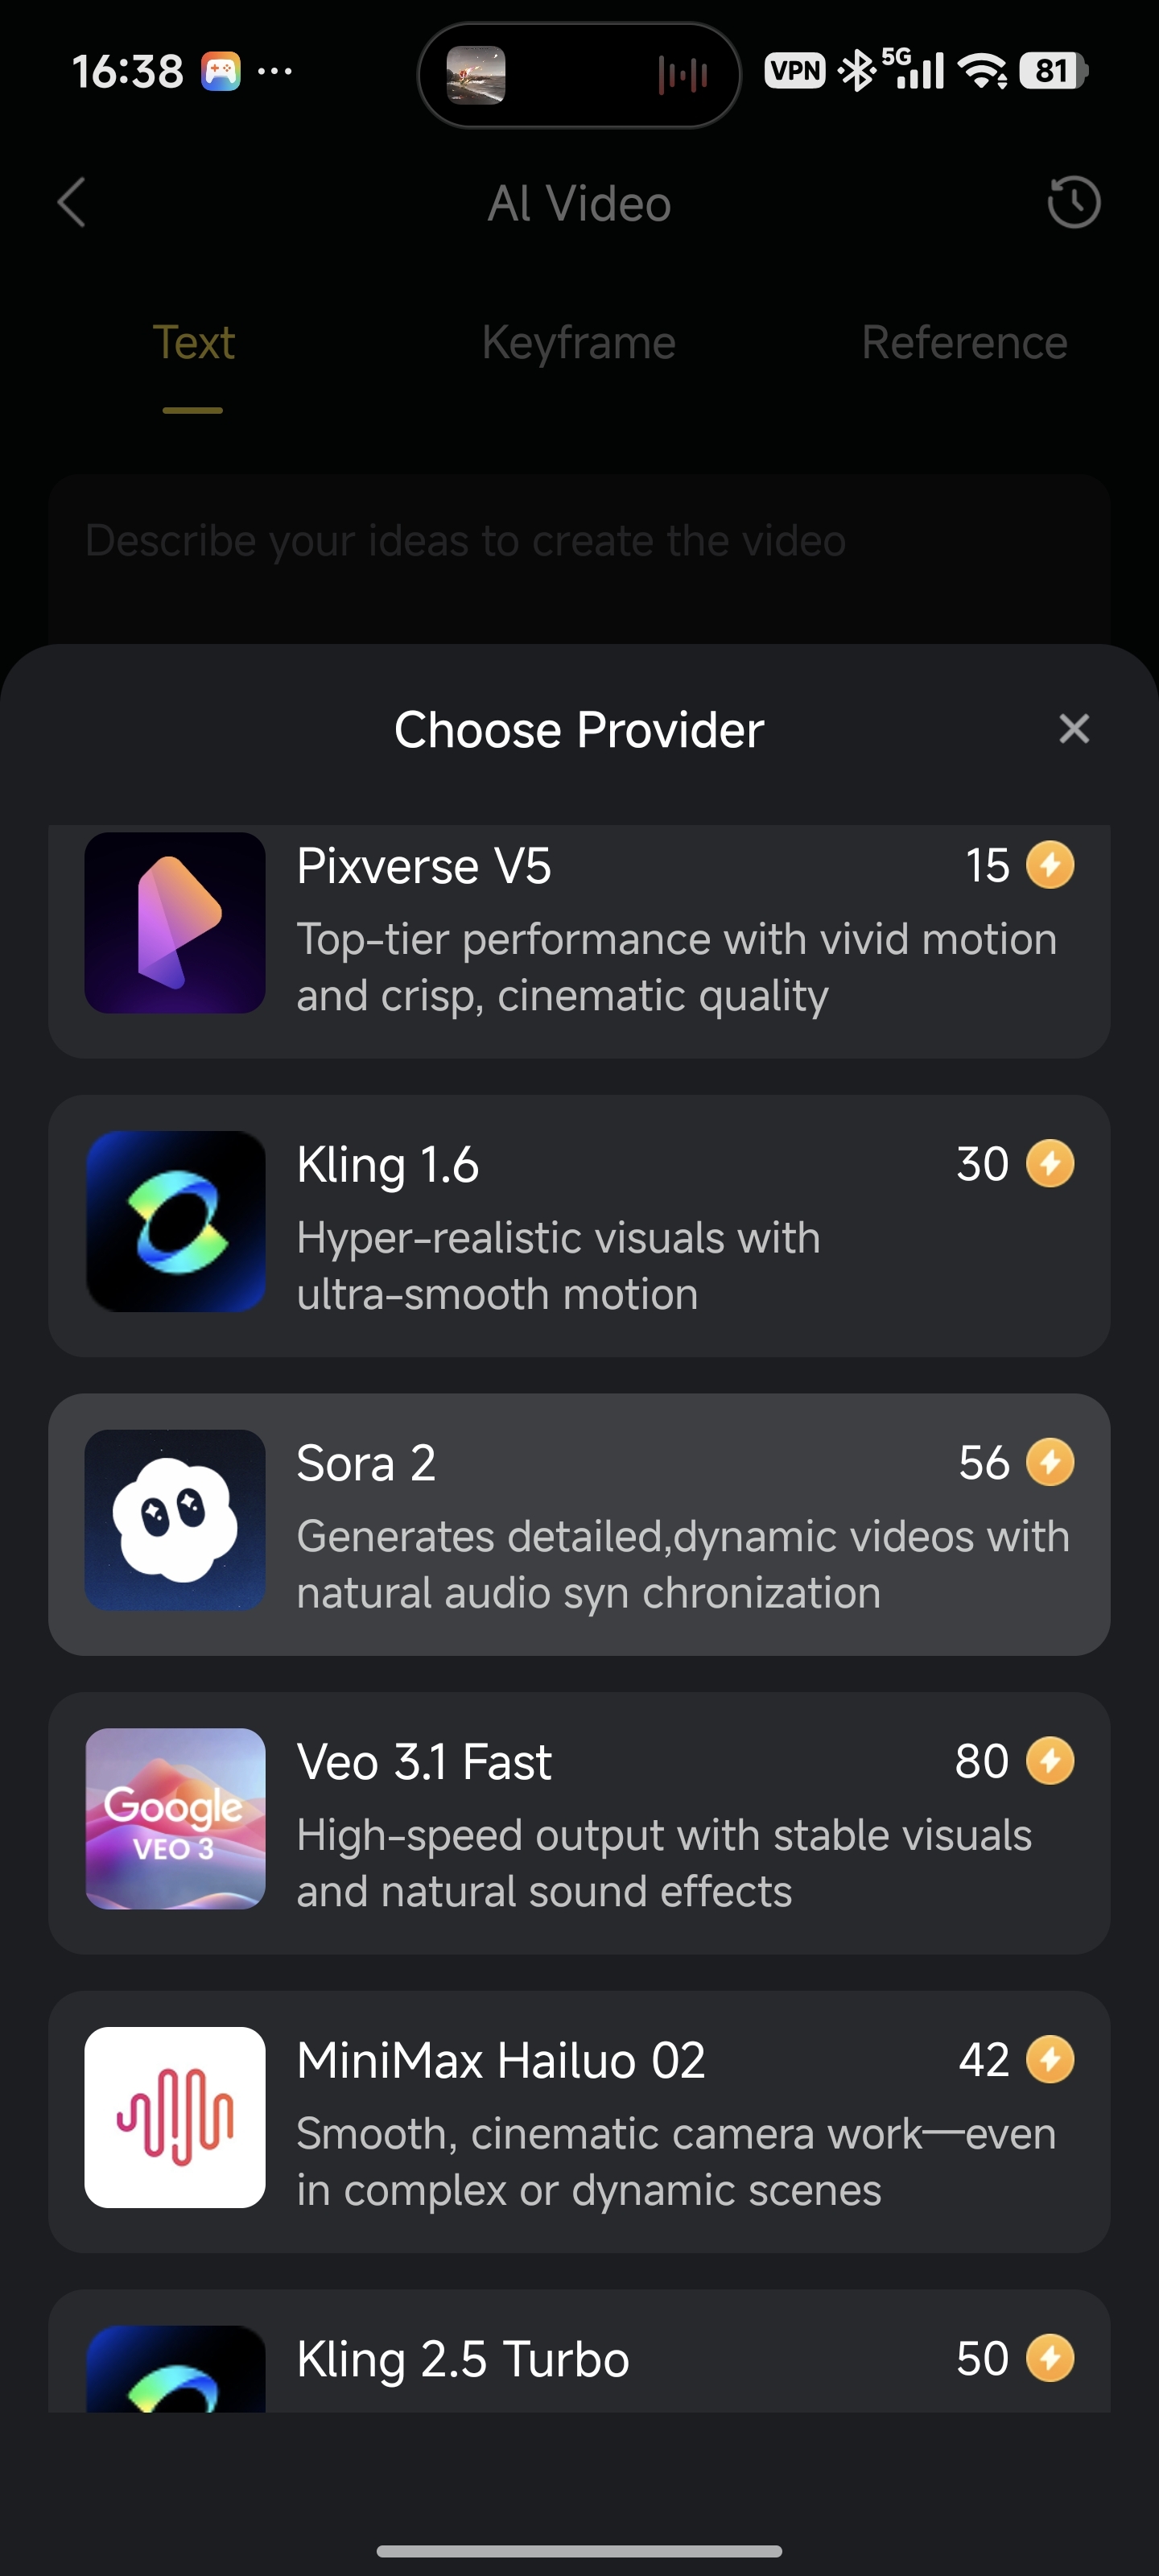
Task: Select Kling 2.5 Turbo option
Action: [579, 2351]
